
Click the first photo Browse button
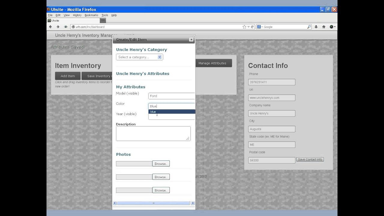[x=161, y=163]
